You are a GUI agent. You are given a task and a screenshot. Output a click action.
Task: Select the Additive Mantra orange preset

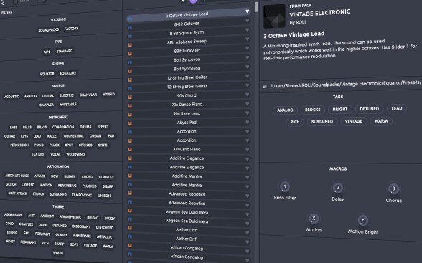pos(187,176)
